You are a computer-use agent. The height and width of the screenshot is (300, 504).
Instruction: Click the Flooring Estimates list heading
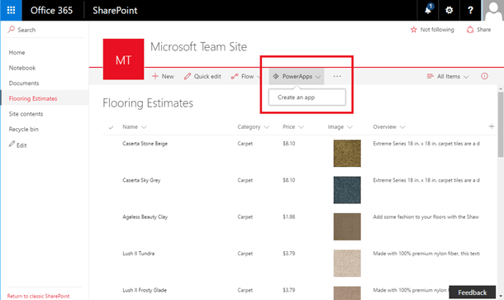click(148, 103)
